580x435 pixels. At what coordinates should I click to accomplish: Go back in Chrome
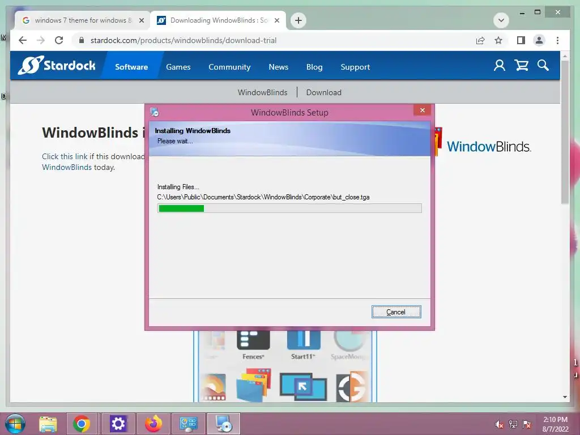[x=23, y=40]
